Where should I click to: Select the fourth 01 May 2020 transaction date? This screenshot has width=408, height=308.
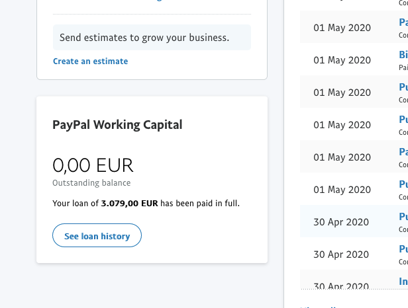[x=342, y=125]
